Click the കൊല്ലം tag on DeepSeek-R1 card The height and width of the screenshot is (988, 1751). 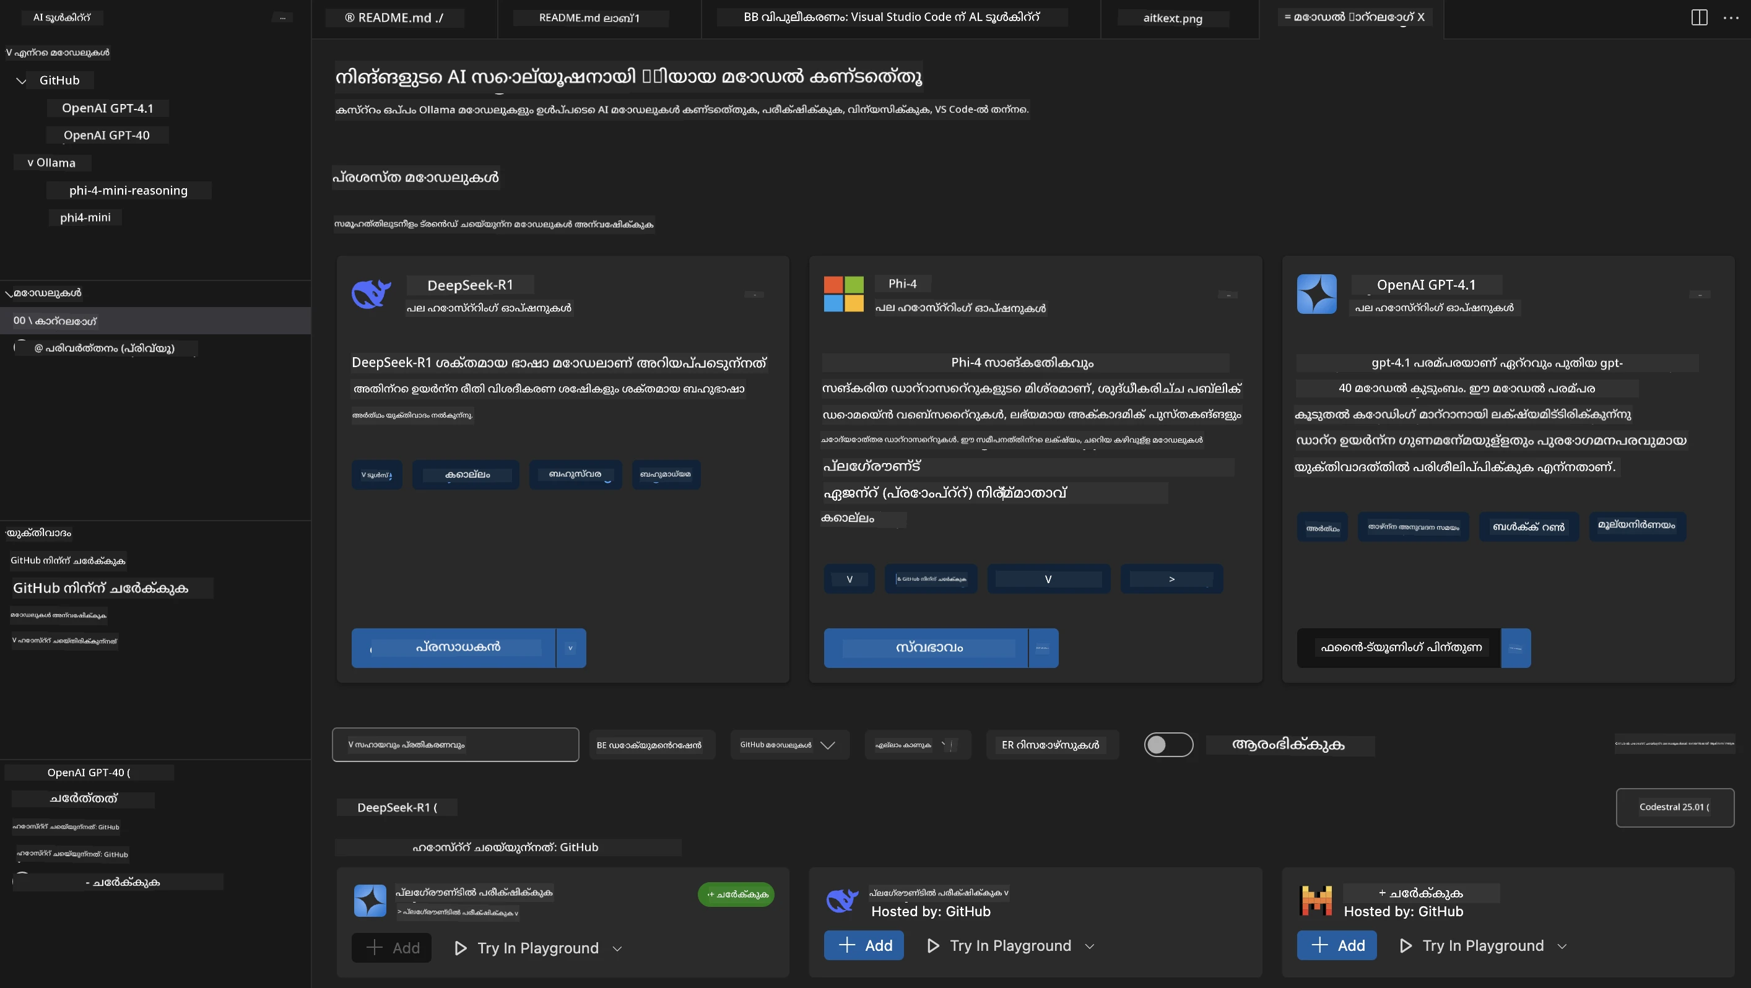pos(466,474)
